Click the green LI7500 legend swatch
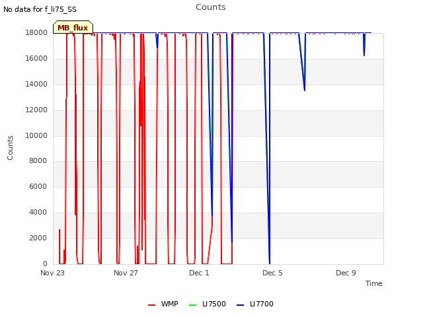Image resolution: width=423 pixels, height=317 pixels. pyautogui.click(x=192, y=305)
